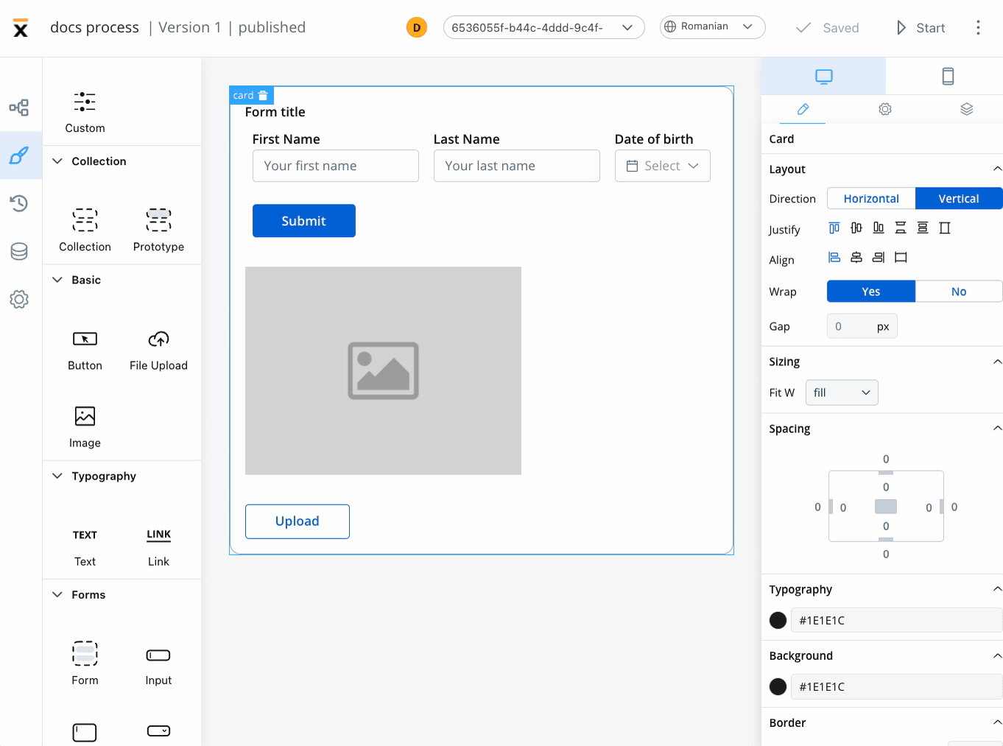
Task: Pick the Input component icon
Action: pos(158,655)
